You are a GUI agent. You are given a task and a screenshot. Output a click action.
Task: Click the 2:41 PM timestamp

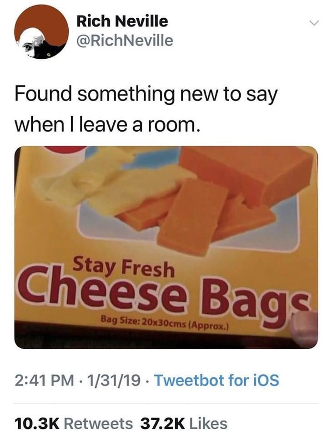[44, 380]
